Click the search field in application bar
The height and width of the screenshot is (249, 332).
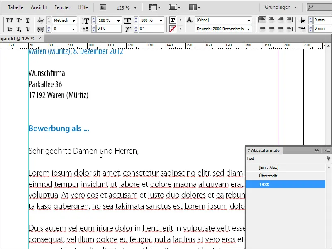(x=319, y=7)
